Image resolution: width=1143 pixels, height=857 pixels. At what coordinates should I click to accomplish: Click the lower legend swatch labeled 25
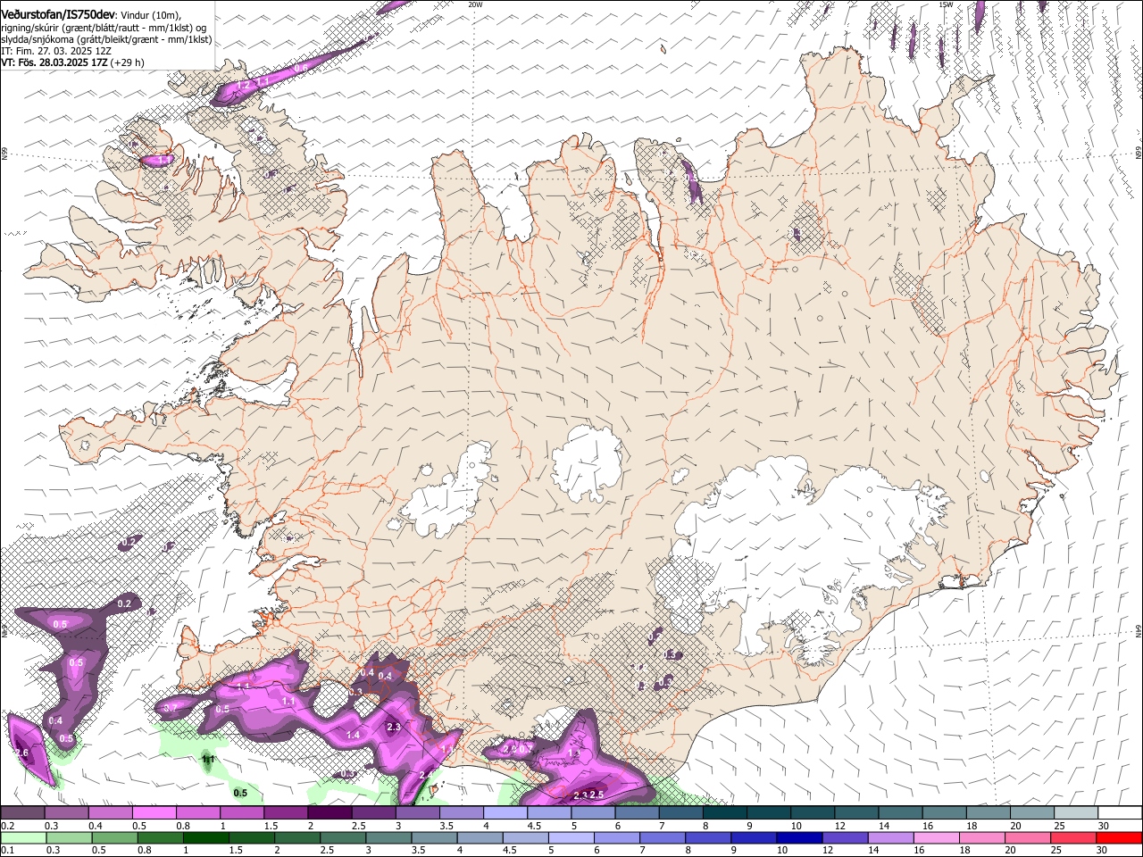[1076, 837]
